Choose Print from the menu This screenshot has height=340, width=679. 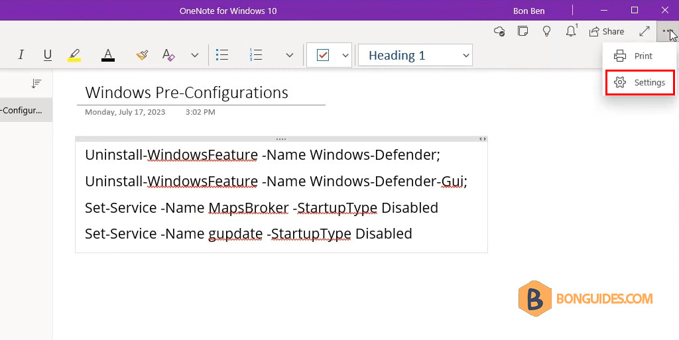639,56
